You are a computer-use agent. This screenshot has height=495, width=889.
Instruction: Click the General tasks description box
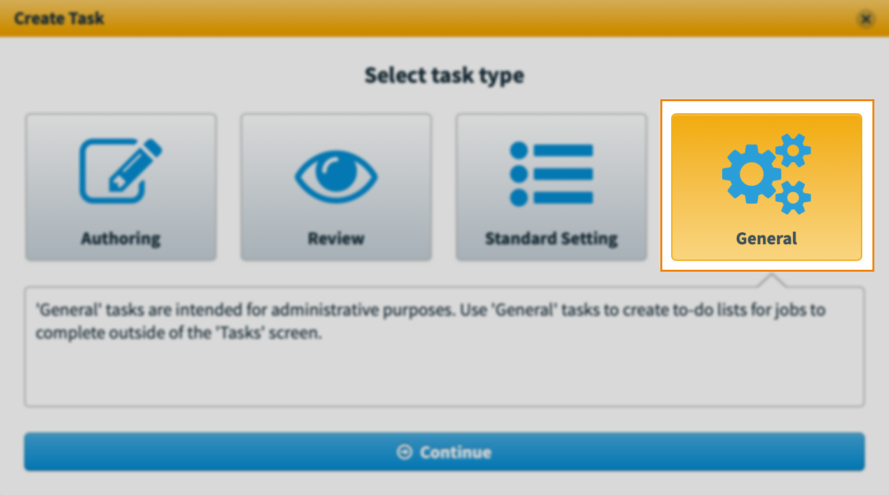click(x=444, y=347)
